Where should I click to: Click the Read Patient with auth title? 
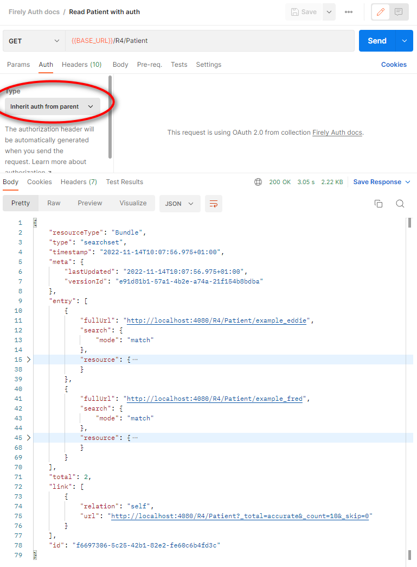[x=104, y=12]
